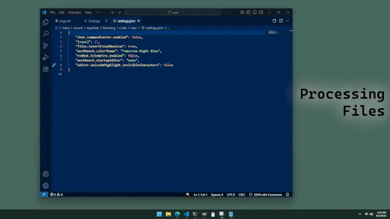Toggle the primary side bar visibility
The width and height of the screenshot is (390, 219).
249,12
